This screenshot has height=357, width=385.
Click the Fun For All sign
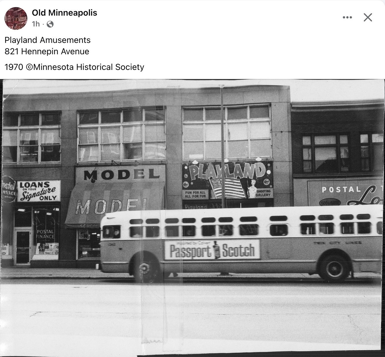[x=195, y=194]
